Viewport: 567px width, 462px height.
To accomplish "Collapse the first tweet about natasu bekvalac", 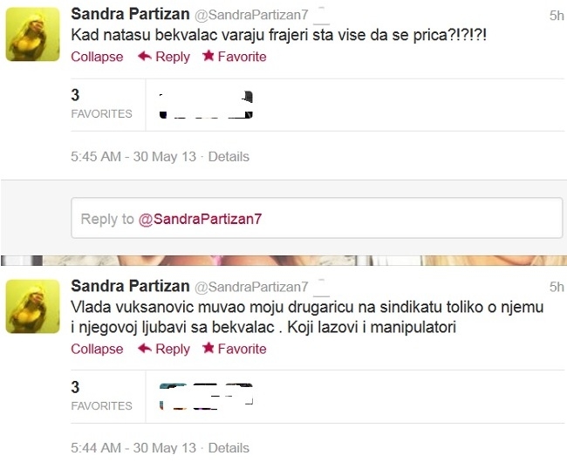I will click(x=97, y=57).
